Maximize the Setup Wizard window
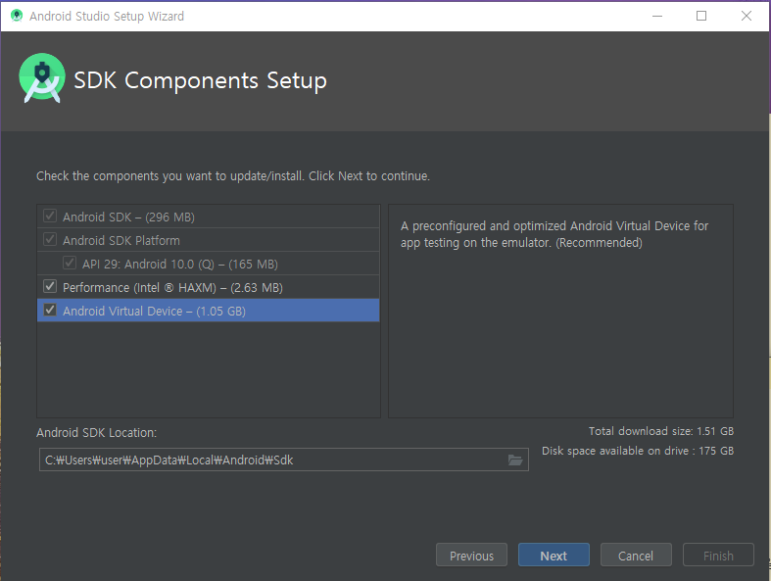 (x=701, y=17)
